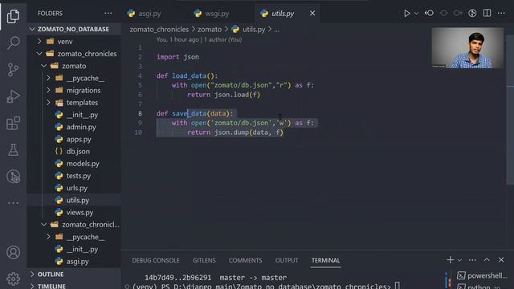This screenshot has width=514, height=289.
Task: Click utils.py in the breadcrumb
Action: click(x=254, y=30)
